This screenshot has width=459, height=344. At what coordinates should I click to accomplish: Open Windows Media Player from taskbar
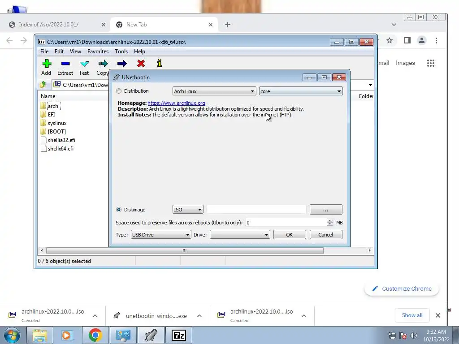pyautogui.click(x=67, y=335)
